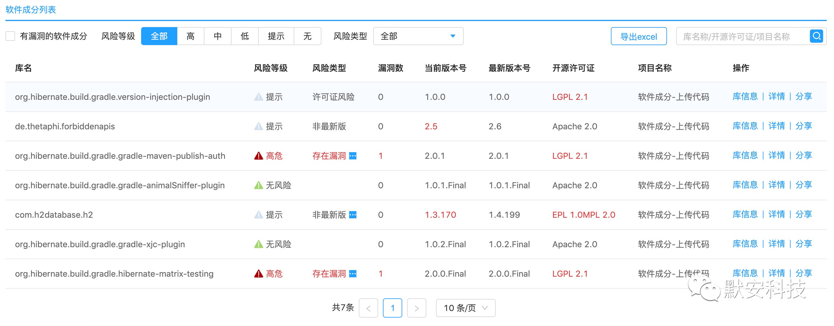Open the 10 条/页 page size dropdown

pos(465,308)
